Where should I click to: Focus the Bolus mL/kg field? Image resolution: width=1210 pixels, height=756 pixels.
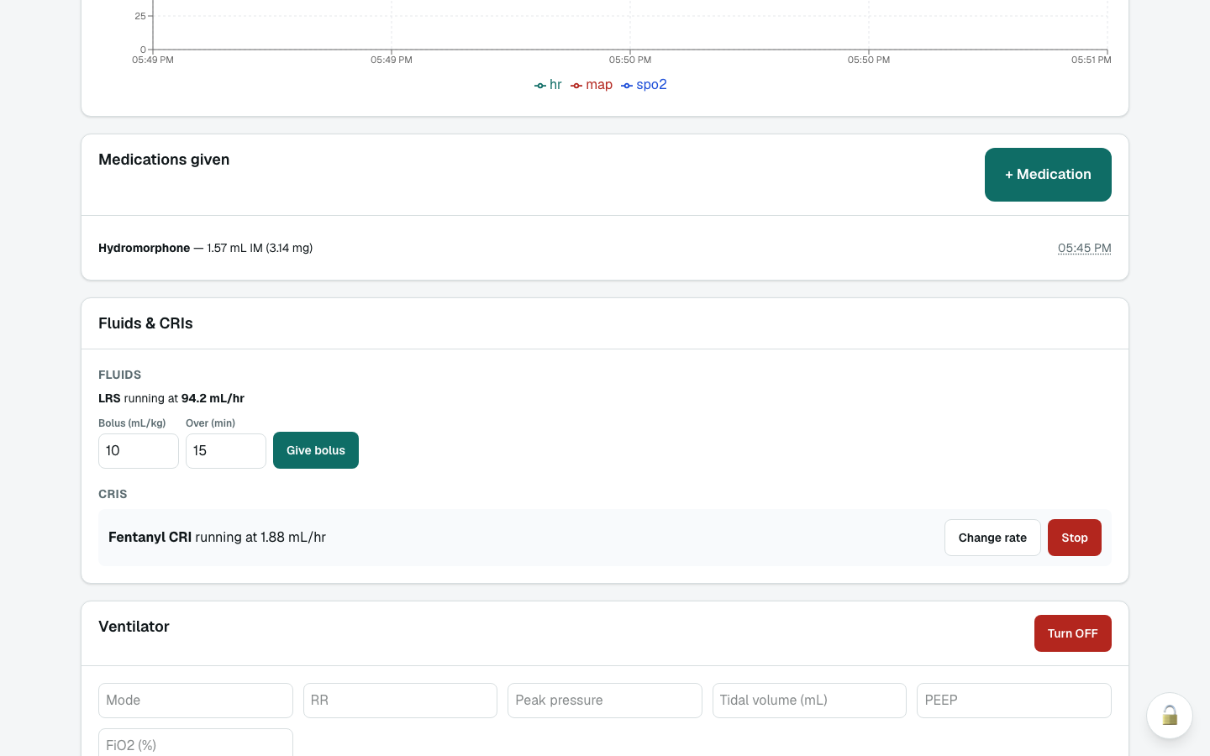(139, 451)
